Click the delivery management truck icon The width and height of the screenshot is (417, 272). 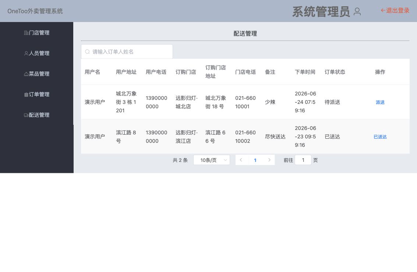(x=26, y=115)
